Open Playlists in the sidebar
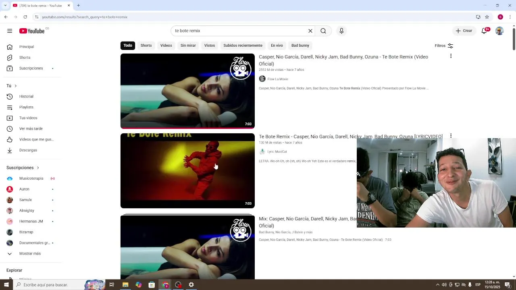 [31, 107]
